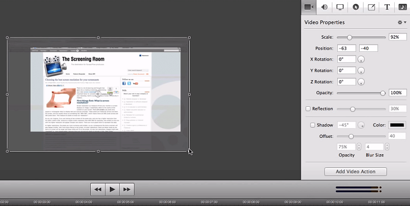Open the Media library tab

click(402, 7)
